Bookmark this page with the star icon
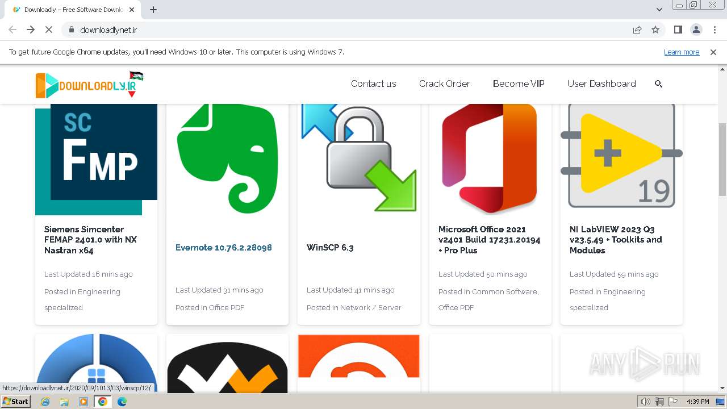This screenshot has width=727, height=409. pos(655,30)
